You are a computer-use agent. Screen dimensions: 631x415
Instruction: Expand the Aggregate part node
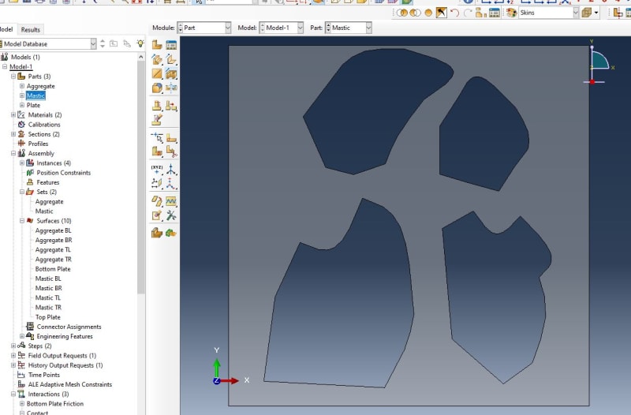pos(22,86)
